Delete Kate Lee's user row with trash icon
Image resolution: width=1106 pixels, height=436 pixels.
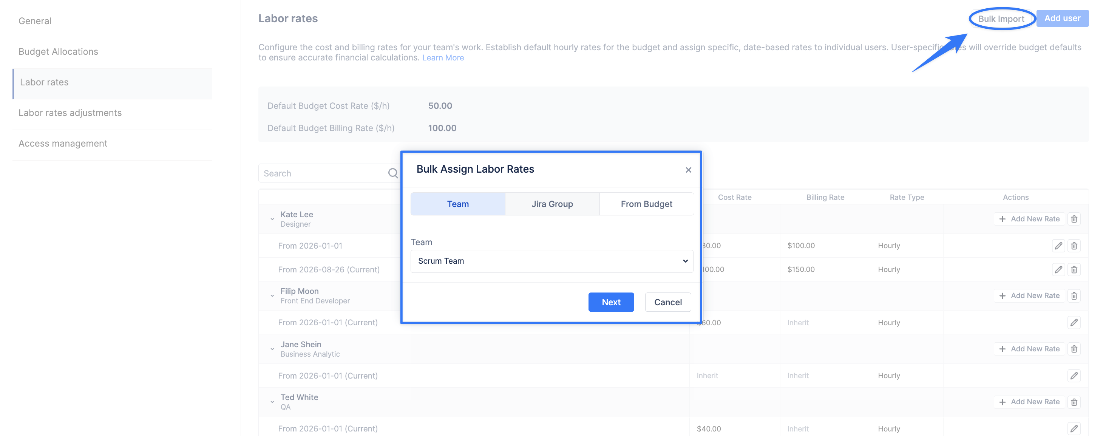(1074, 219)
